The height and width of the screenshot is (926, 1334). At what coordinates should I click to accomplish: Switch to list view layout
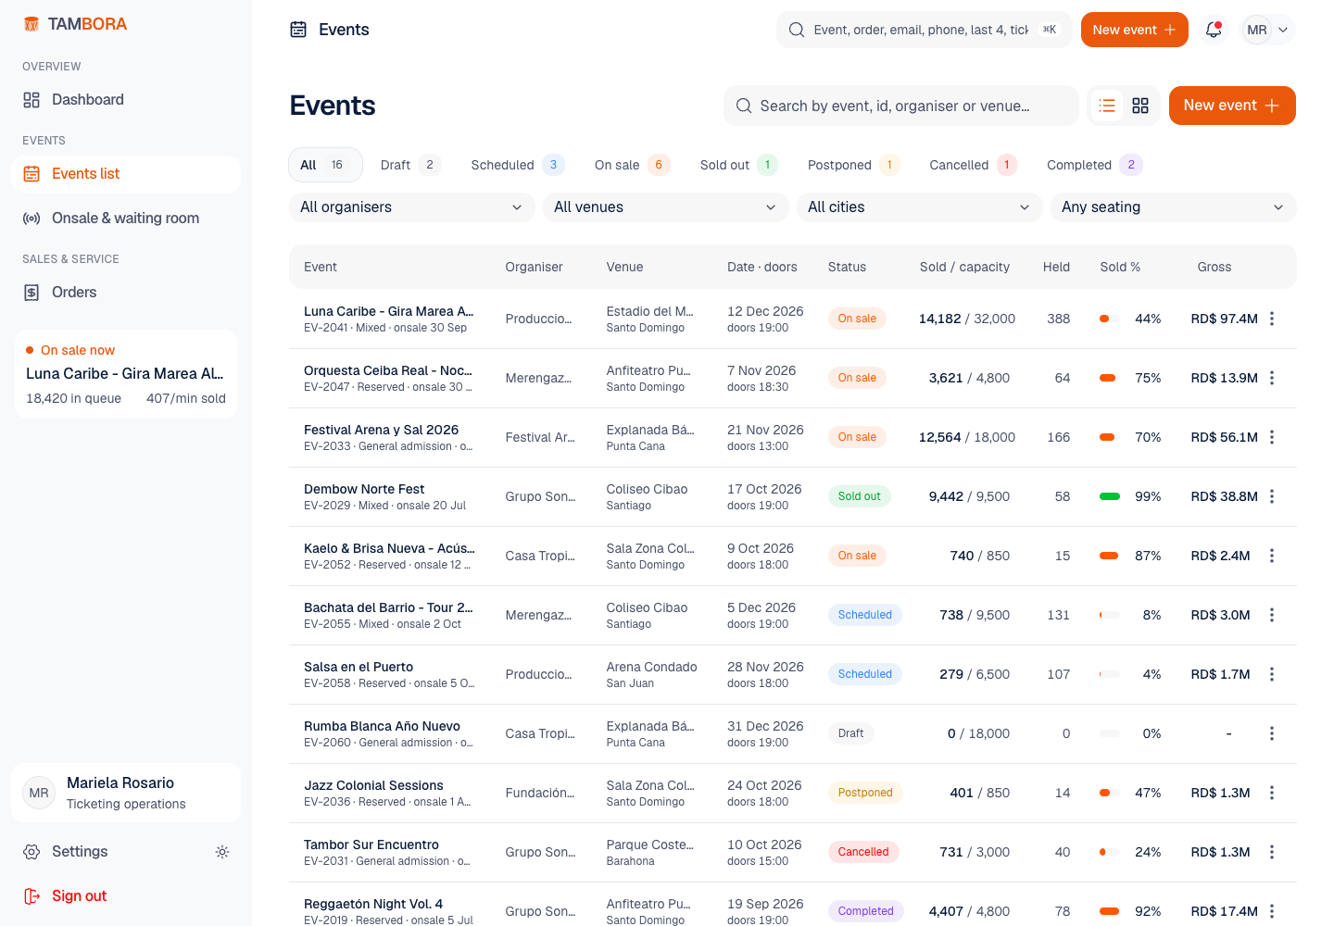[1107, 106]
